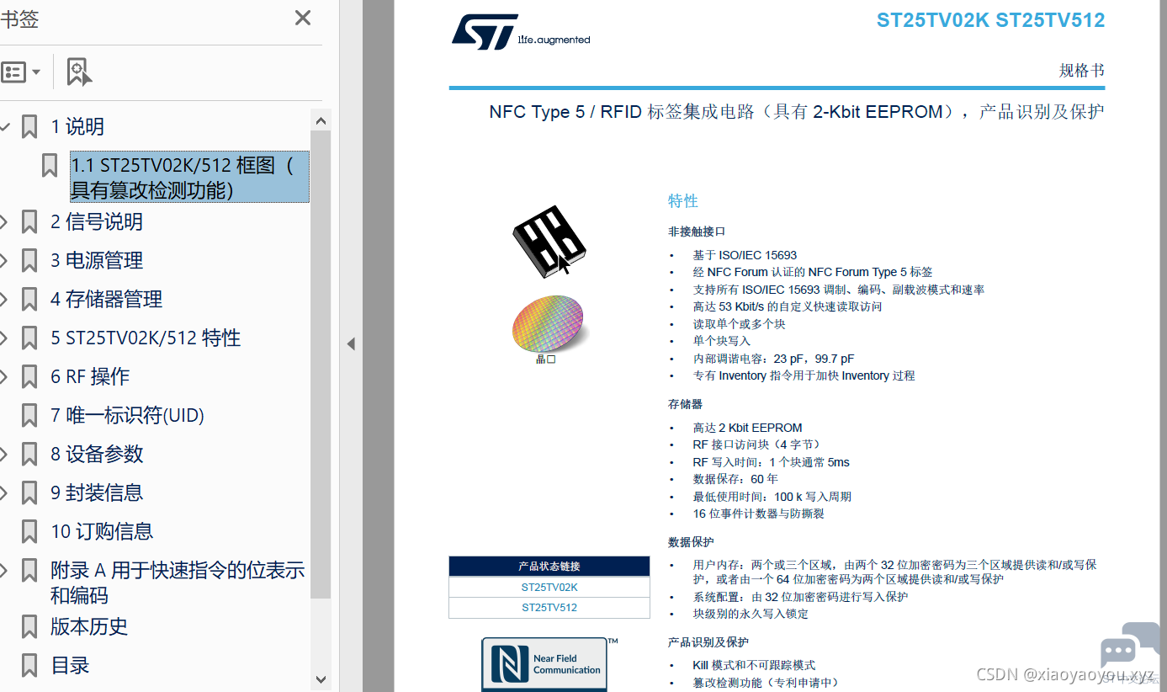The image size is (1167, 692).
Task: Click the 产品识别及保护 subheading
Action: [x=708, y=642]
